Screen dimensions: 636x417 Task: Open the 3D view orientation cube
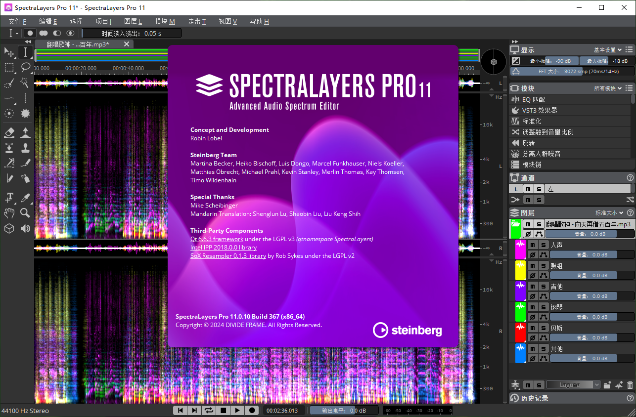(x=494, y=62)
